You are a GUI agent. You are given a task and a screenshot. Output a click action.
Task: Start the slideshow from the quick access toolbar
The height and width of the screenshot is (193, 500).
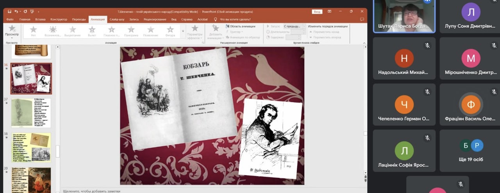32,12
